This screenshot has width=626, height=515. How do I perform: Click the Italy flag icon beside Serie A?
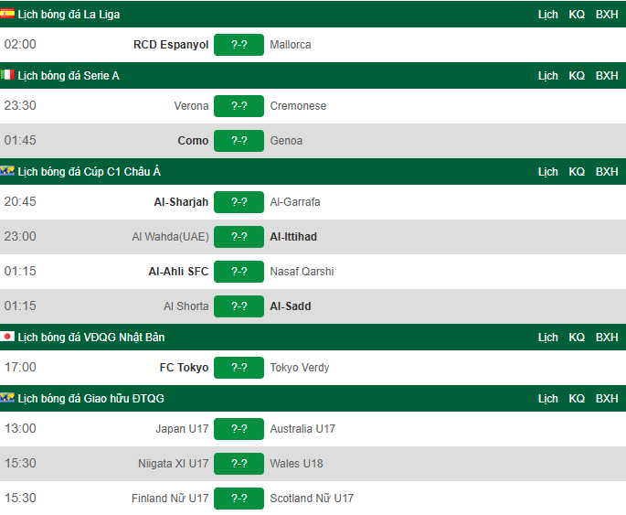pyautogui.click(x=7, y=75)
